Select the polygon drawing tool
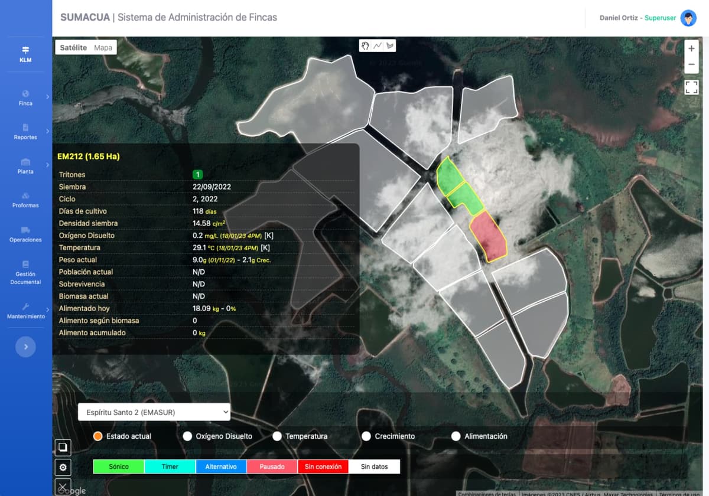Viewport: 709px width, 496px height. [390, 45]
